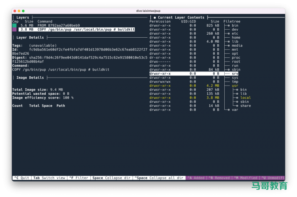Screen dimensions: 297x197
Task: Click Total Image size 9.4 MB
Action: 37,90
